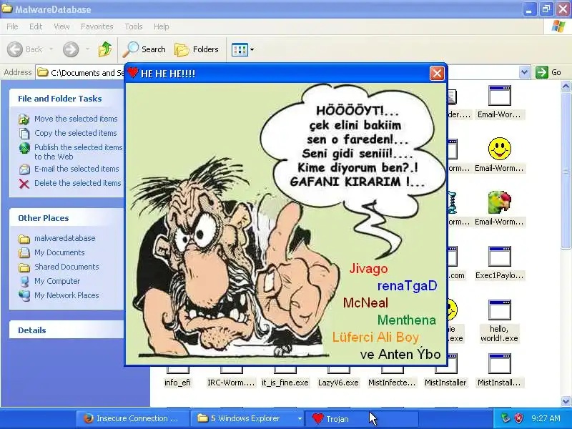This screenshot has height=429, width=572.
Task: Open the Favorites menu
Action: (x=97, y=26)
